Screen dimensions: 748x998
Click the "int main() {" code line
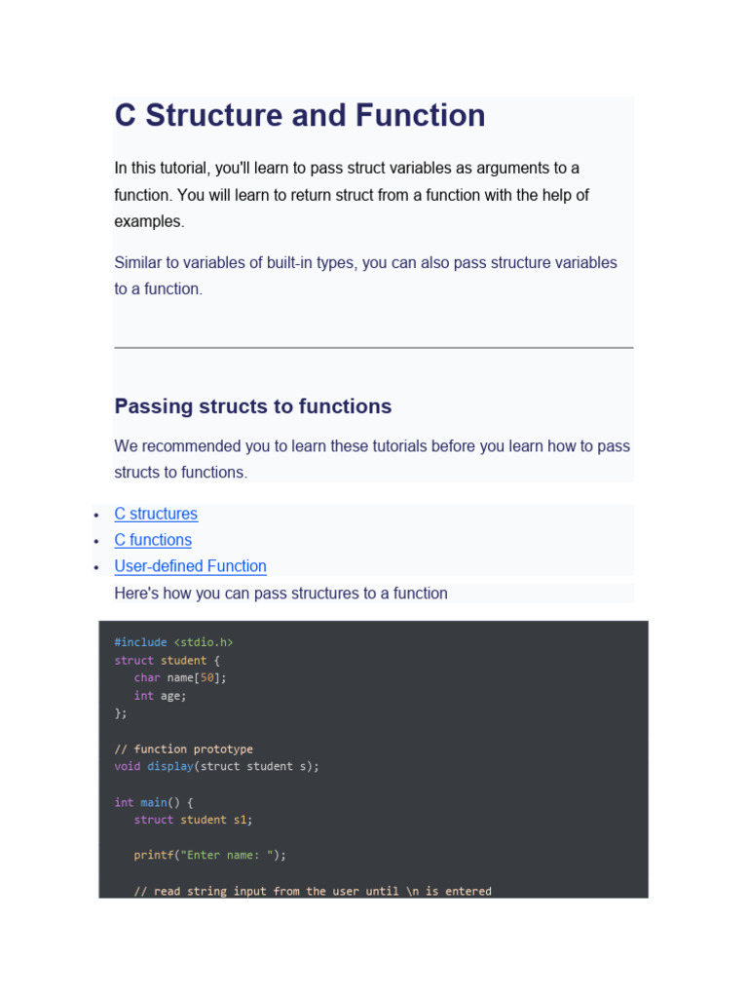pyautogui.click(x=154, y=802)
